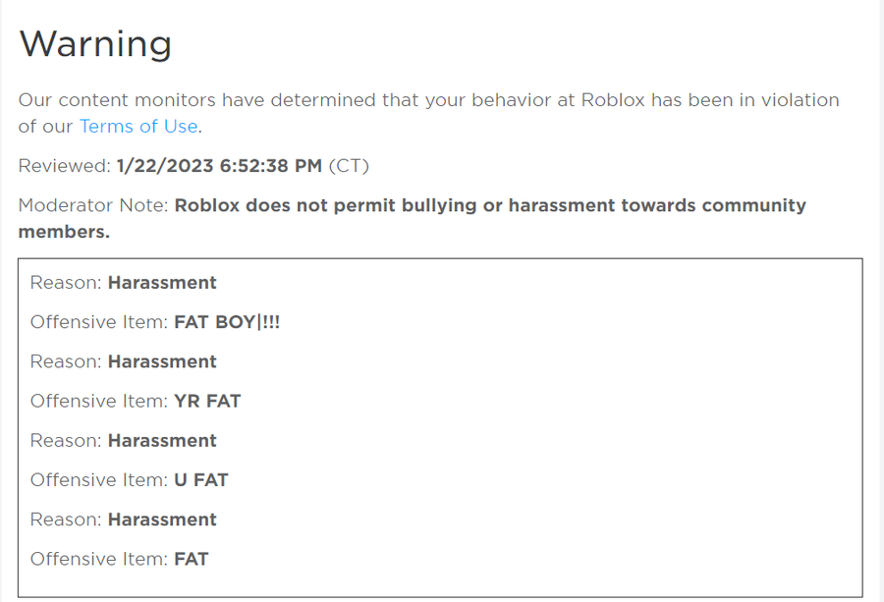884x602 pixels.
Task: Select the 1/22/2023 6:52:38 PM timestamp
Action: (x=219, y=166)
